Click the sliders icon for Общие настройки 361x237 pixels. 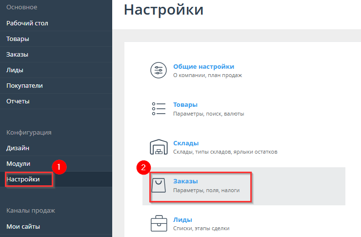[158, 71]
